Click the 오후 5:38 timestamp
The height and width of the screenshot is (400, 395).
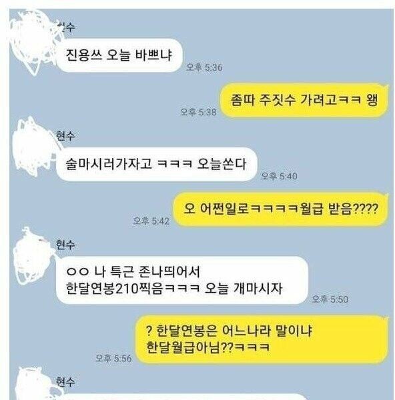(x=198, y=112)
